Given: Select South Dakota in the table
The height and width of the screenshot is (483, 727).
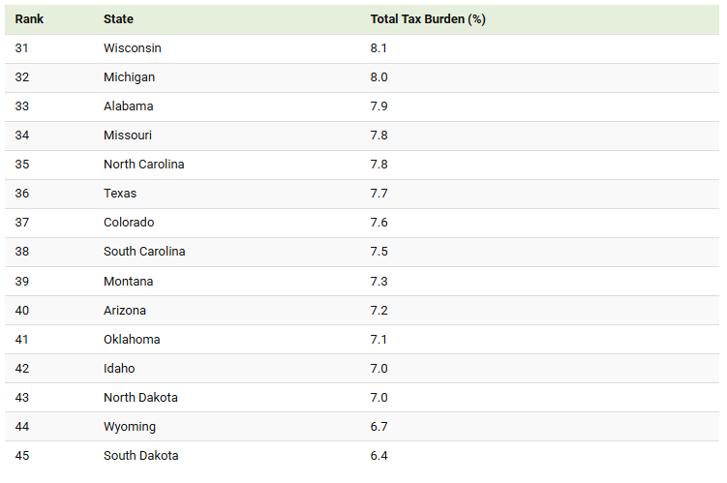Looking at the screenshot, I should 140,456.
